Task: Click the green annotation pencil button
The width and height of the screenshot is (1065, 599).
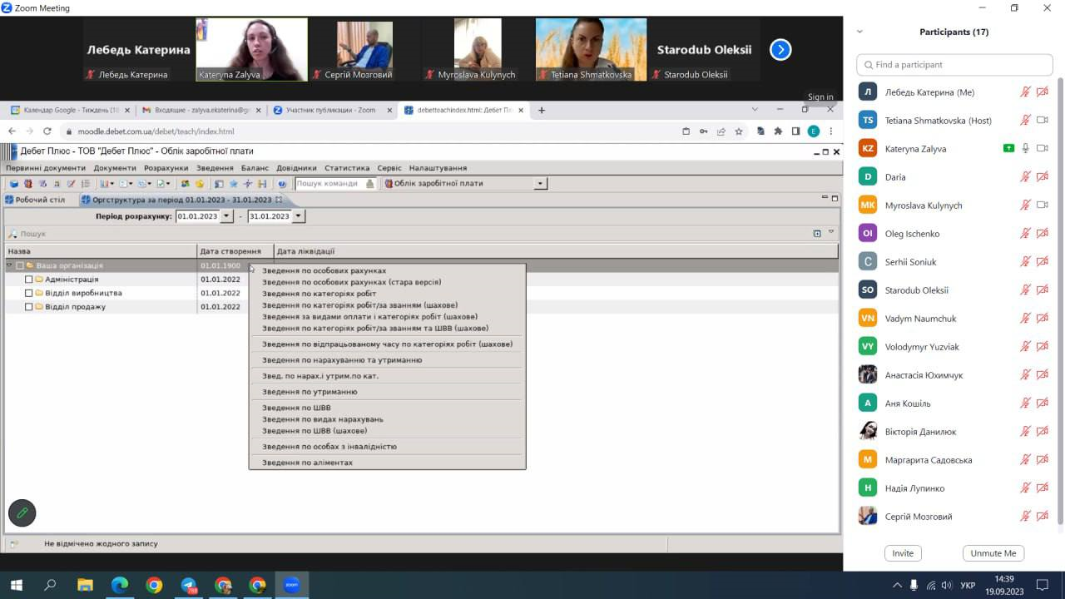Action: coord(22,513)
